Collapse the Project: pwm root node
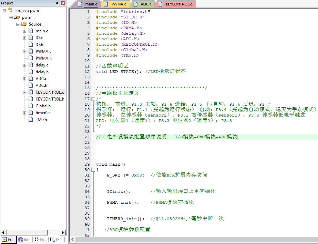 4,11
